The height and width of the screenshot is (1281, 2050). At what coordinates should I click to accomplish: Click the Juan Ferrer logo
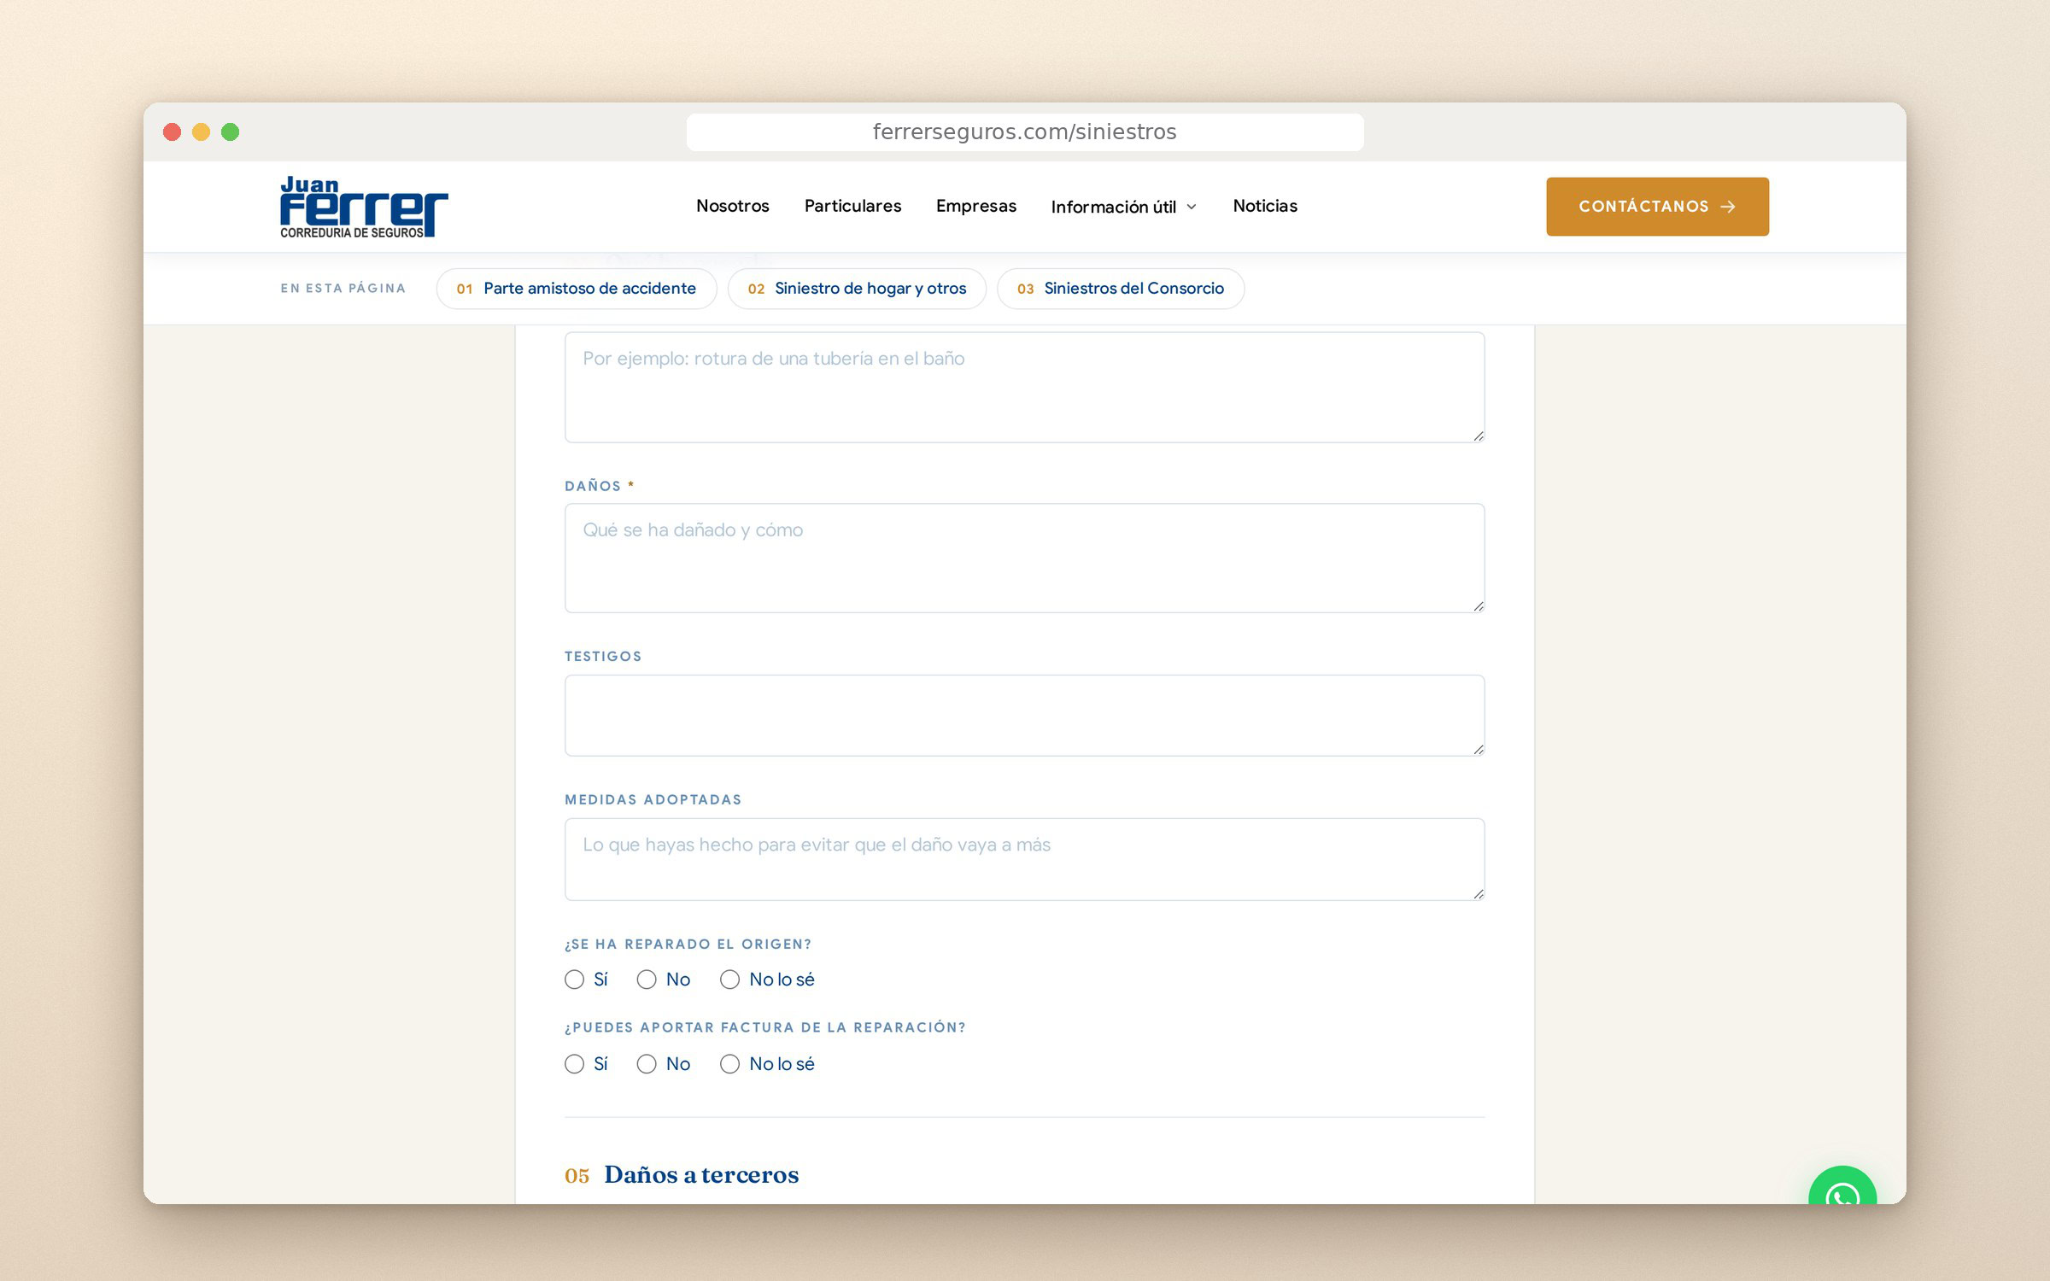[364, 207]
